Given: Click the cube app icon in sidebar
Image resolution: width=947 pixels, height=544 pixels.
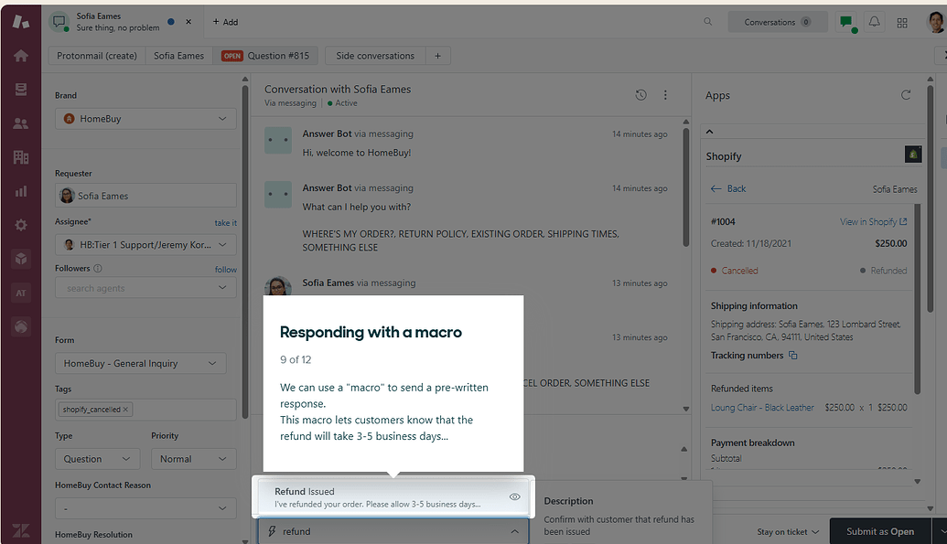Looking at the screenshot, I should click(20, 259).
